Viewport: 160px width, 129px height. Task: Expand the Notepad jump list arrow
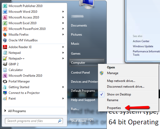tap(63, 53)
